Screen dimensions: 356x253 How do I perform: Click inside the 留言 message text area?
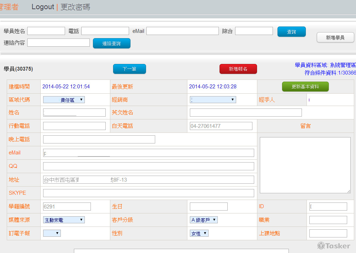(305, 165)
